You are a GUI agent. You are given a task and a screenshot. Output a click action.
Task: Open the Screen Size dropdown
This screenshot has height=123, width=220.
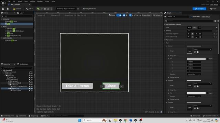click(x=147, y=15)
